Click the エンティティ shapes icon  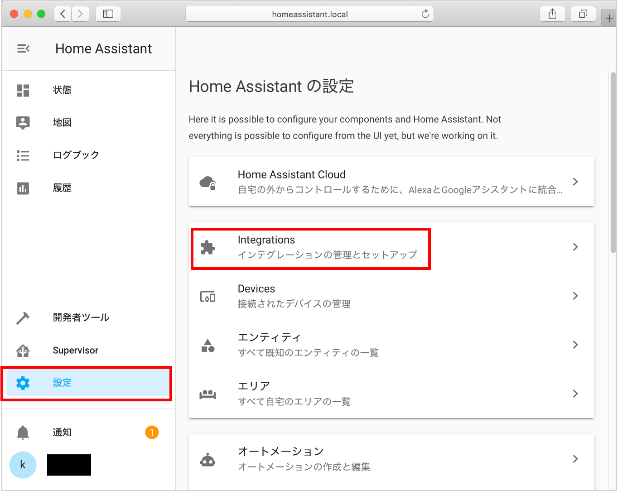[x=208, y=346]
